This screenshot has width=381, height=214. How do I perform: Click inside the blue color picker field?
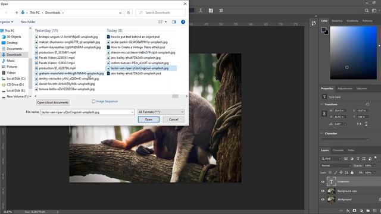coord(353,53)
